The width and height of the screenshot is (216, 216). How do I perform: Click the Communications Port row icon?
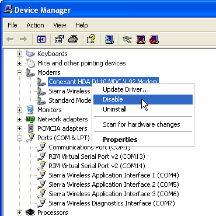pos(41,147)
